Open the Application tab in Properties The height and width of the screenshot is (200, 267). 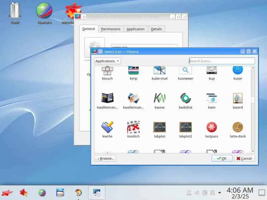coord(136,29)
